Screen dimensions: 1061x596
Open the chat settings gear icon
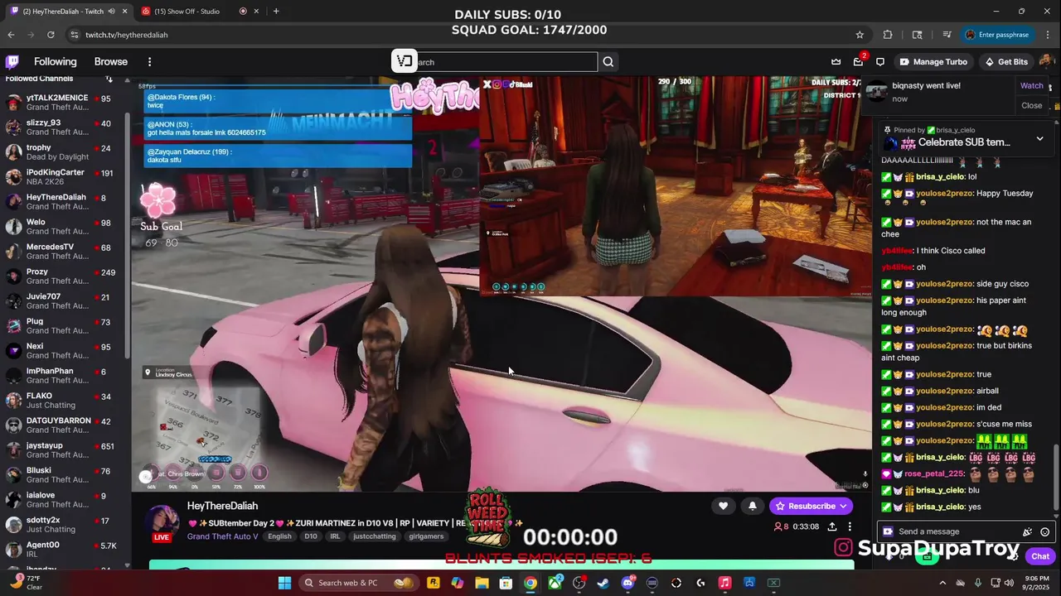pos(1013,556)
